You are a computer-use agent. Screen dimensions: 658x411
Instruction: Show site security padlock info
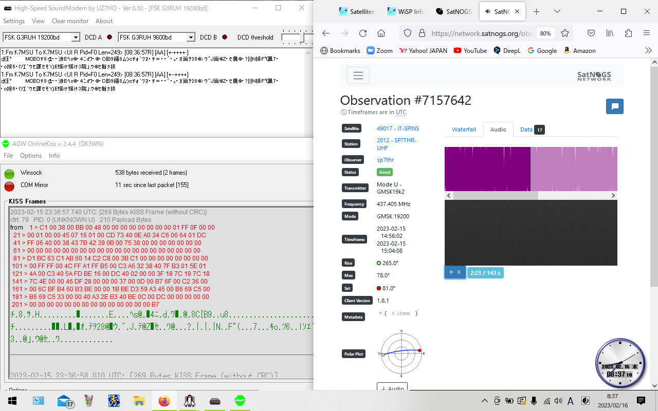pos(422,33)
